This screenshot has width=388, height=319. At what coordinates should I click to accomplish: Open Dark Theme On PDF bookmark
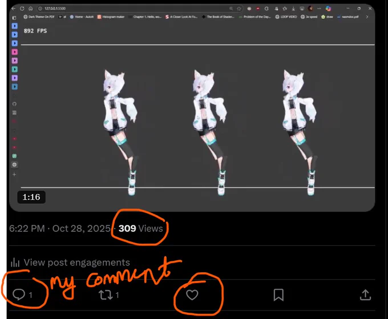[x=39, y=17]
